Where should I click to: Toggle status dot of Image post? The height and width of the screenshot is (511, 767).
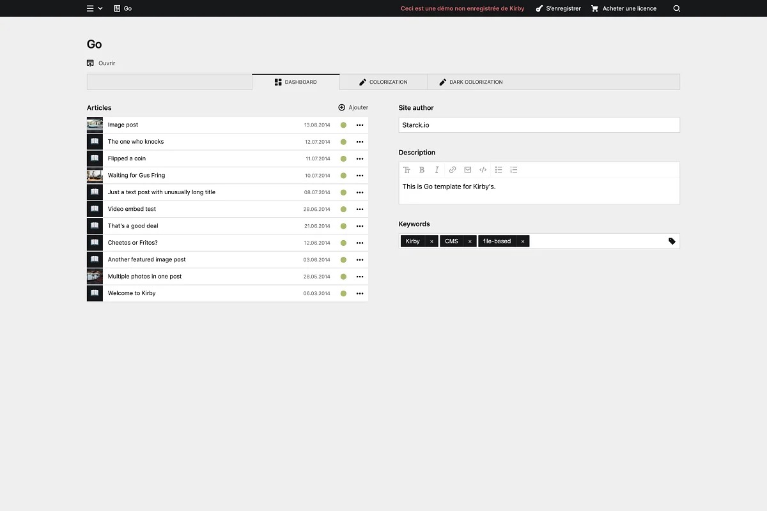pos(343,125)
